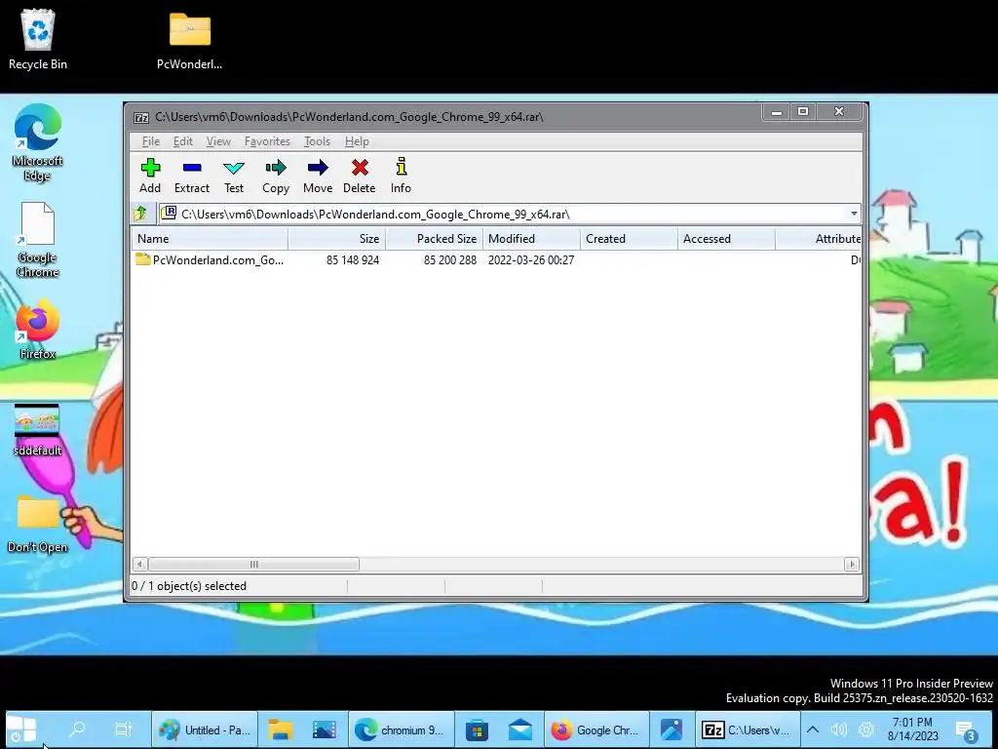Click the red Delete toolbar icon

(359, 176)
